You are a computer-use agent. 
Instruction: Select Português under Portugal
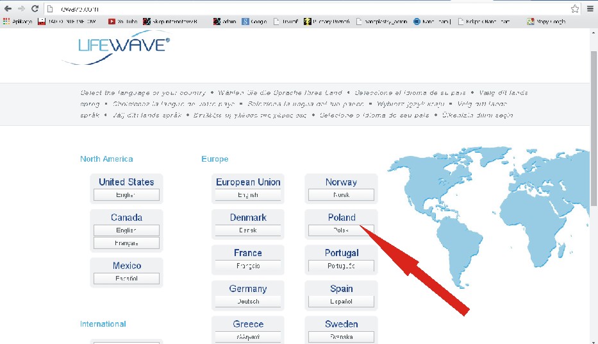341,266
